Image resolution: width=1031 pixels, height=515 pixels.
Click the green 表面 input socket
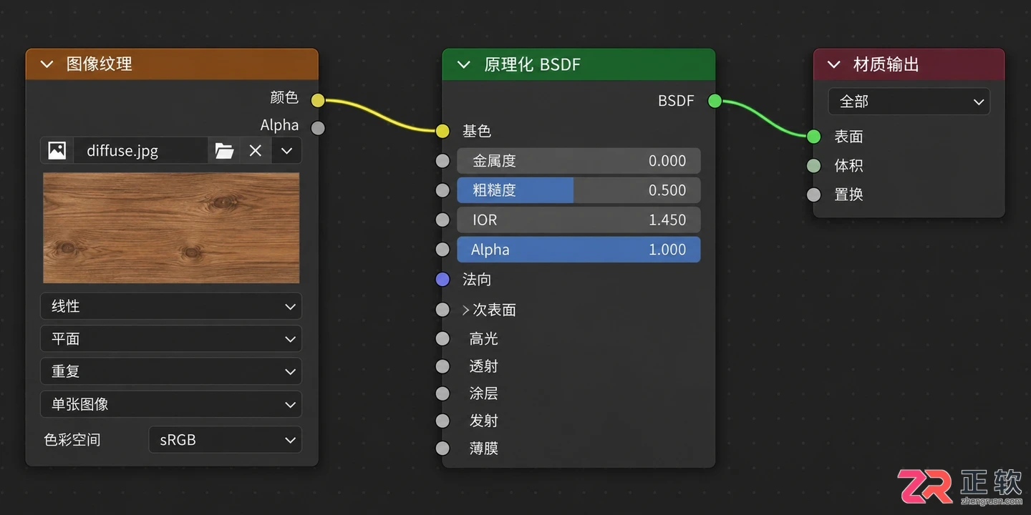[x=813, y=136]
